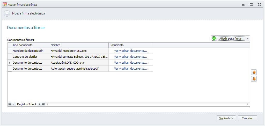The height and width of the screenshot is (126, 265).
Task: Go to the first record in the navigator
Action: [x=10, y=104]
